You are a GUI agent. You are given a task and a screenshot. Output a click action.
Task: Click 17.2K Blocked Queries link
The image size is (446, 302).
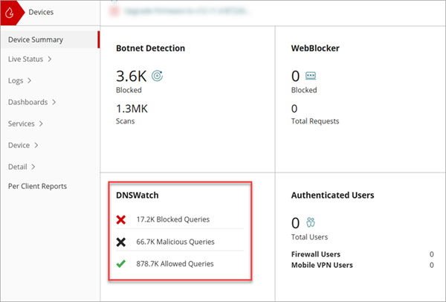(x=173, y=219)
